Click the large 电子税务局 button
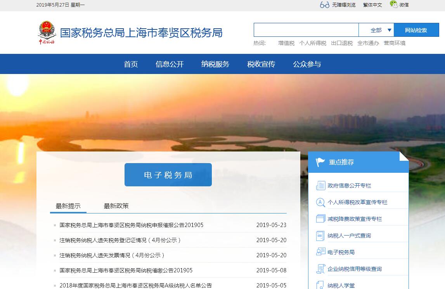The image size is (445, 289). (168, 175)
